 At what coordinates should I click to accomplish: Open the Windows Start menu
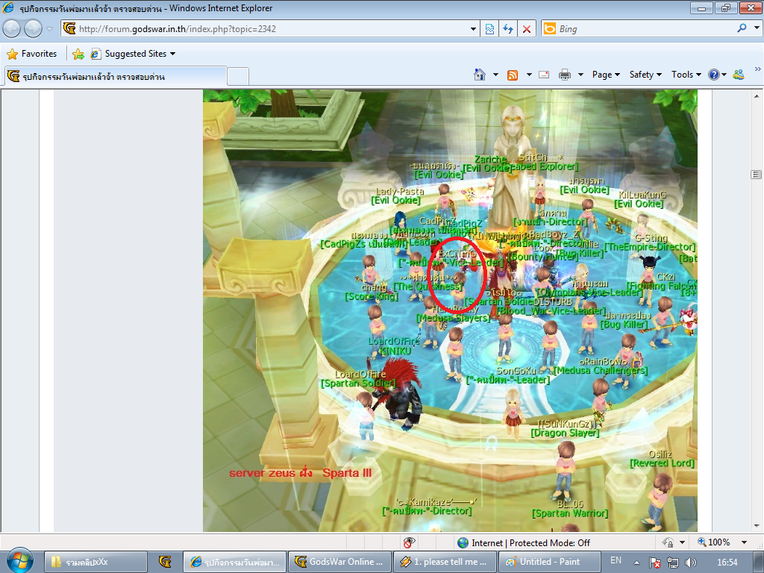click(20, 561)
